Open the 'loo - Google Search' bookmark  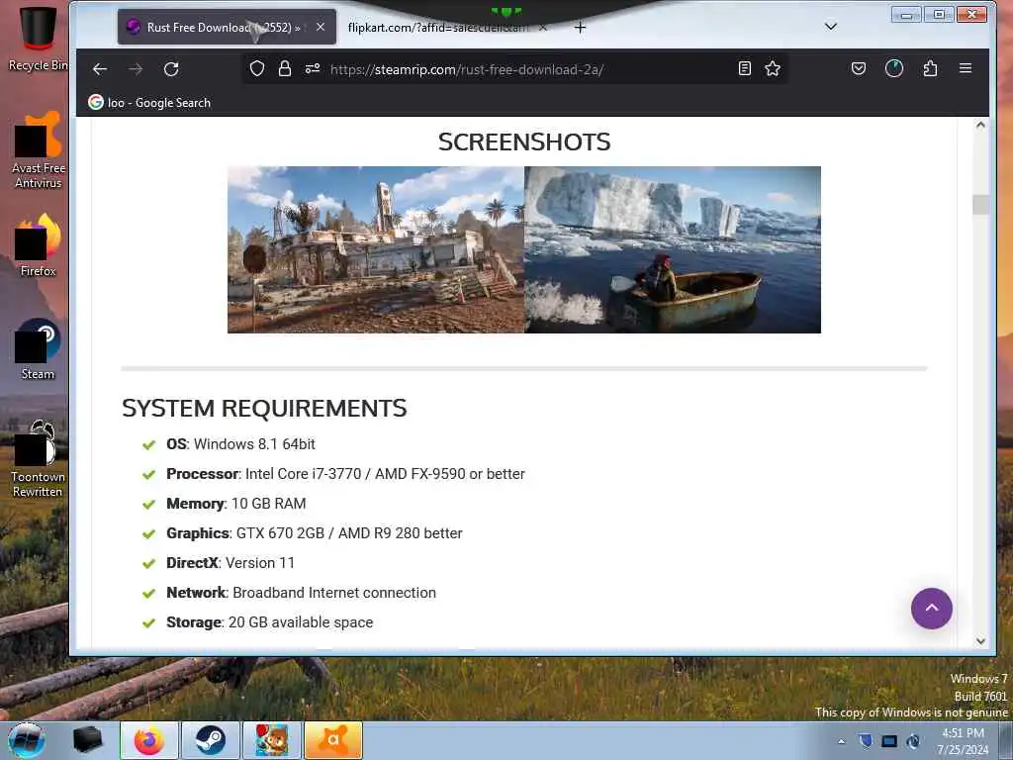pos(149,102)
